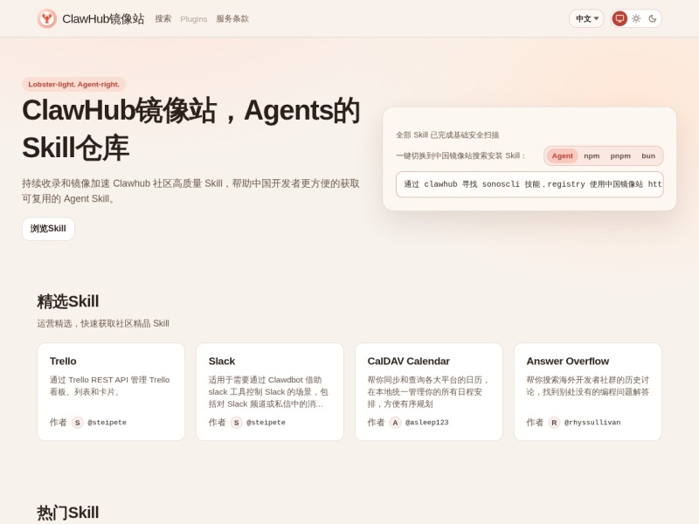
Task: Open the Answer Overflow skill card
Action: (x=587, y=391)
